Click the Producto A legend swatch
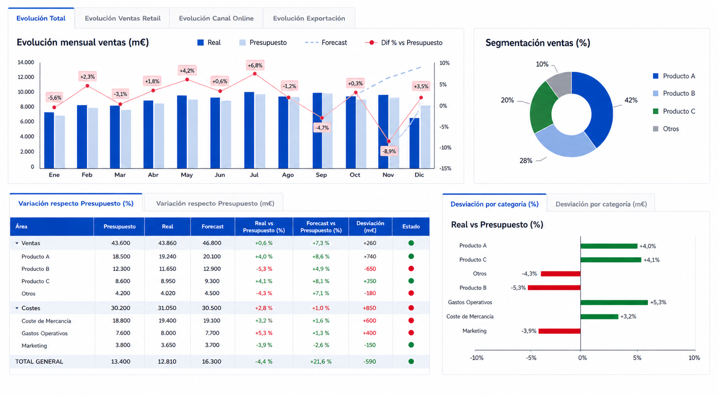 [x=656, y=76]
